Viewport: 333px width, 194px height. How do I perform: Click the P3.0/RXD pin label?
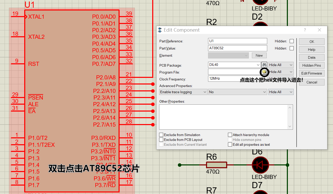[104, 138]
